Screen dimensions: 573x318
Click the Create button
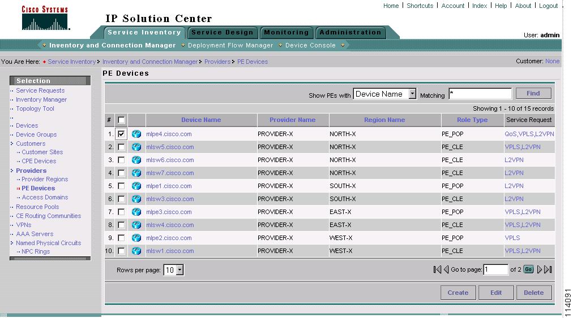[x=458, y=293]
